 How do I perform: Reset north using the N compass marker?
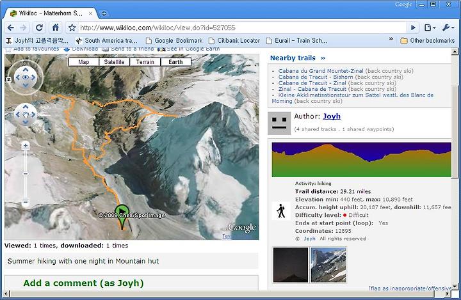click(8, 79)
